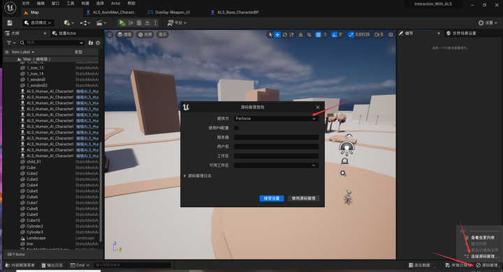
Task: Open play options three-dot menu
Action: click(x=155, y=23)
